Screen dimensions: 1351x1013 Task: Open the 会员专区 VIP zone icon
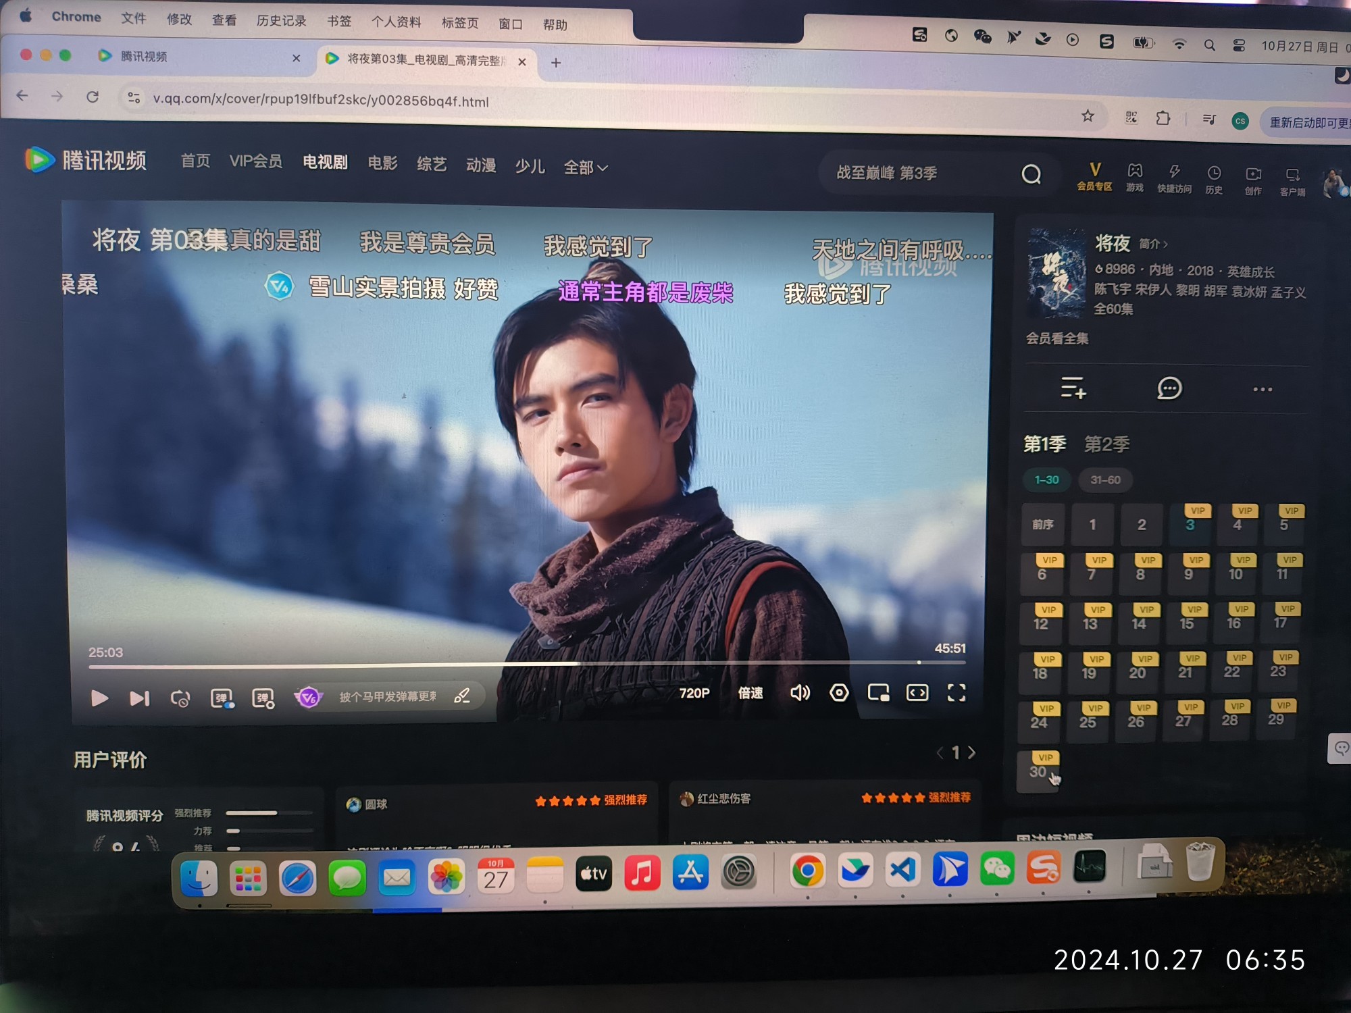tap(1094, 177)
